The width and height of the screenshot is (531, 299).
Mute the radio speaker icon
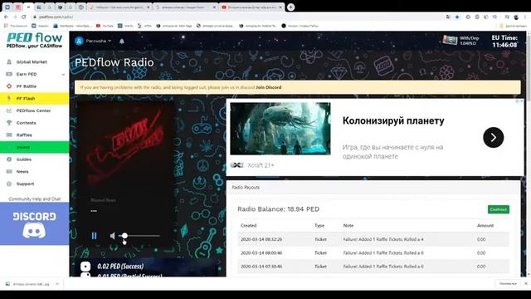[113, 236]
